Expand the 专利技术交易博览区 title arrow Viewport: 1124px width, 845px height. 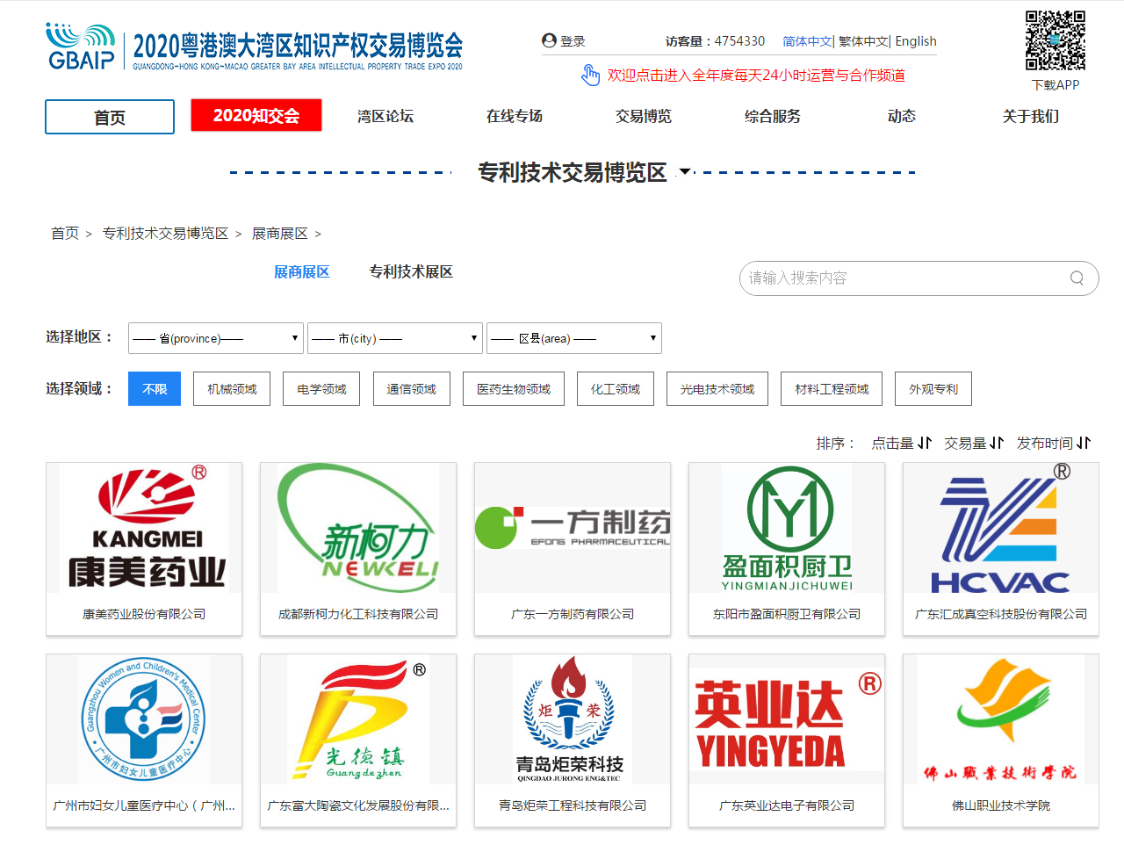point(685,172)
